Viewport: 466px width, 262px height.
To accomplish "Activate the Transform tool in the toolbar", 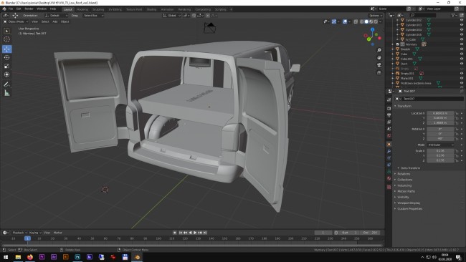I will [x=7, y=74].
